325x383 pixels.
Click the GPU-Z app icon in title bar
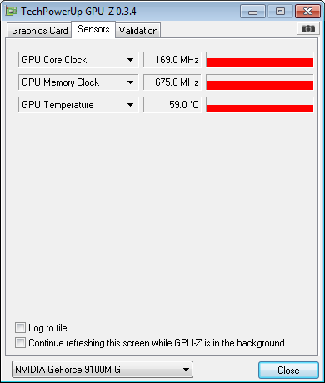tap(12, 12)
